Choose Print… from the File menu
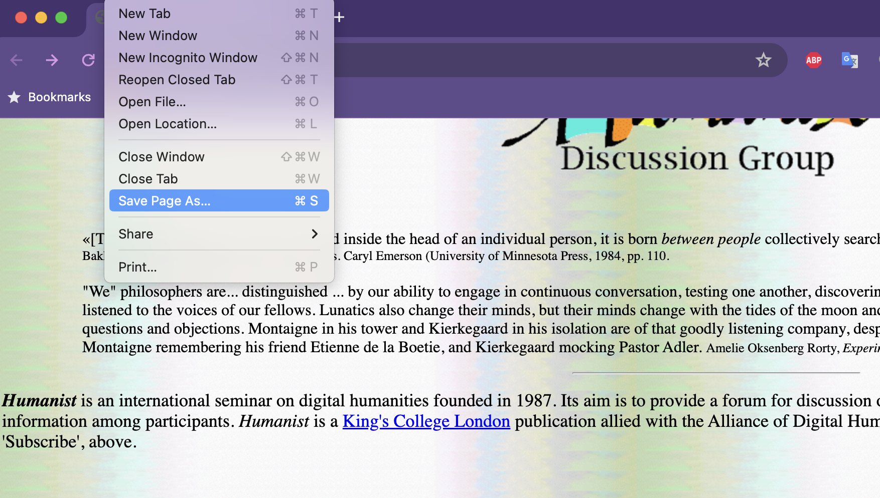Viewport: 880px width, 498px height. point(219,267)
